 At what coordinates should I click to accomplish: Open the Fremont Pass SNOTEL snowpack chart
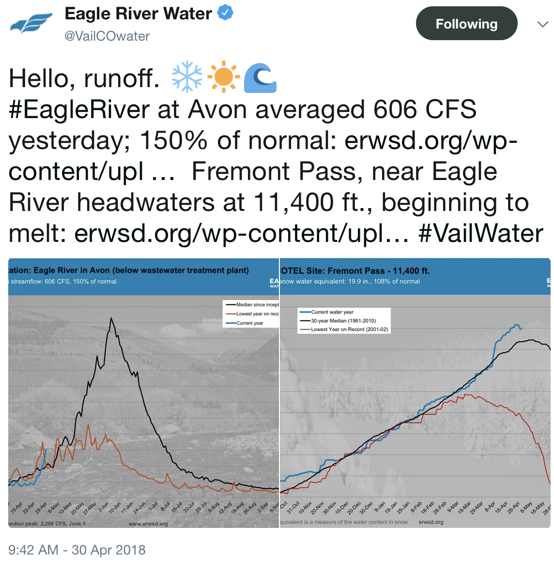(x=415, y=392)
